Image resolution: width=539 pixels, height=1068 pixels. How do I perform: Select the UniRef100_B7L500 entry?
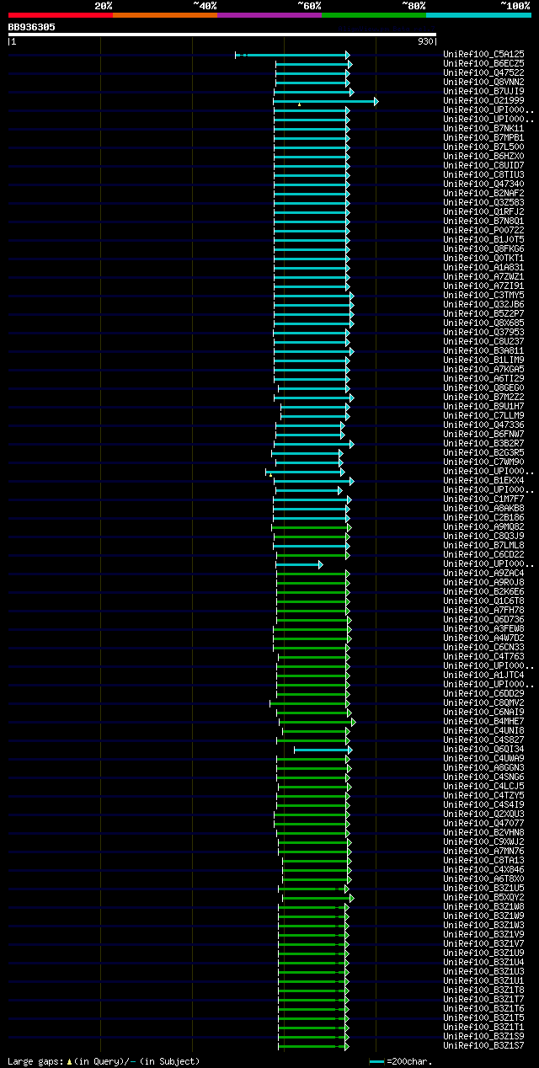point(483,147)
